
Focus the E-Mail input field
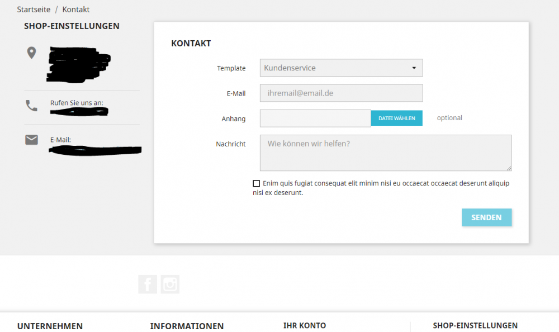pos(341,93)
